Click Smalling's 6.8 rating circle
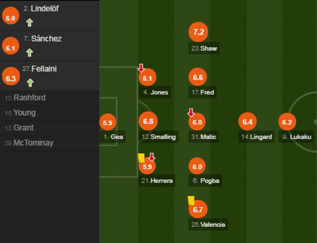This screenshot has width=317, height=243. (148, 122)
